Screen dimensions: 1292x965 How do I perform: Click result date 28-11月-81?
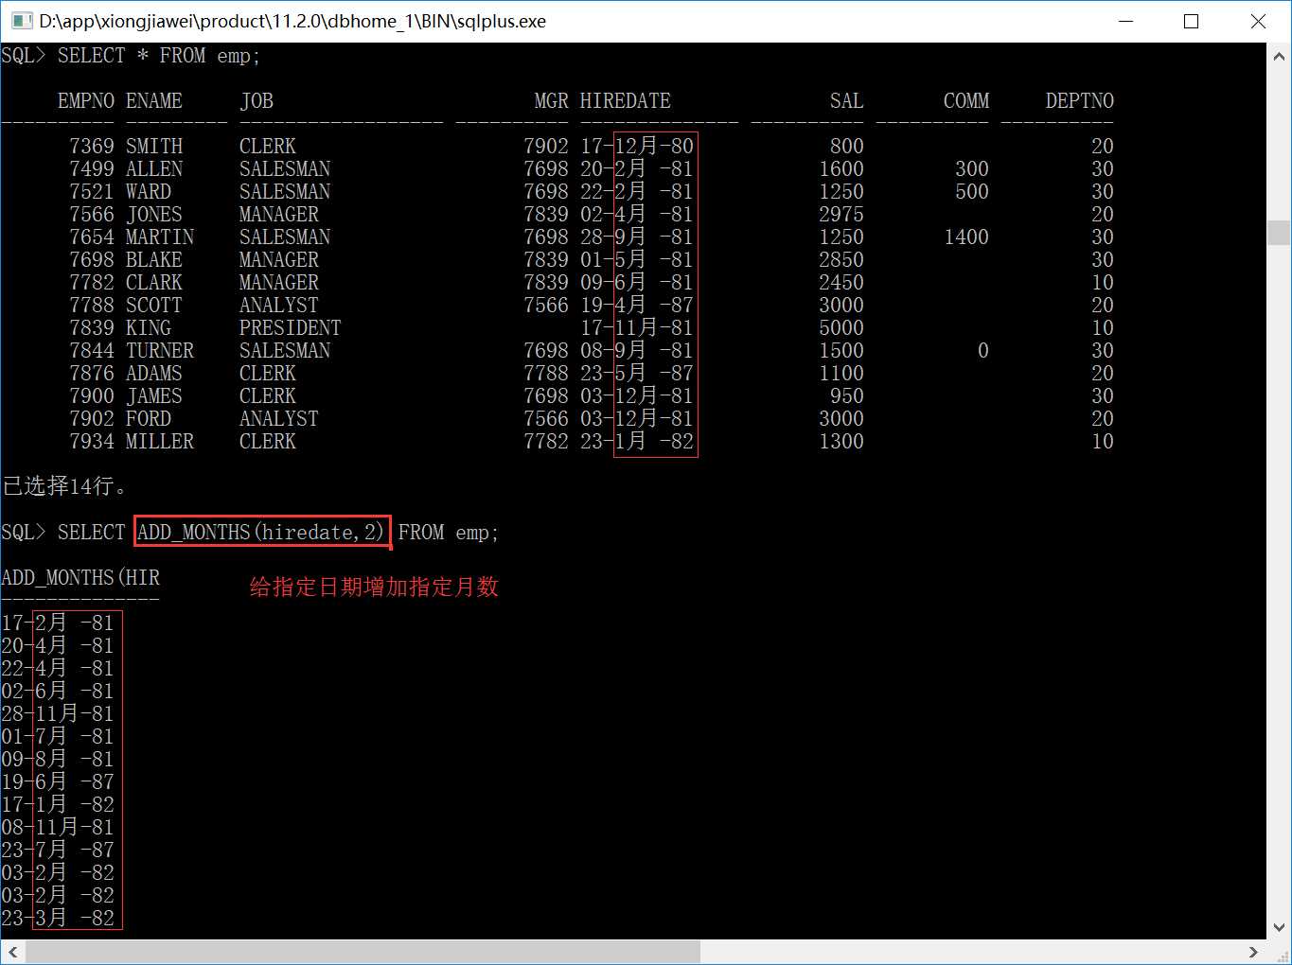click(58, 713)
